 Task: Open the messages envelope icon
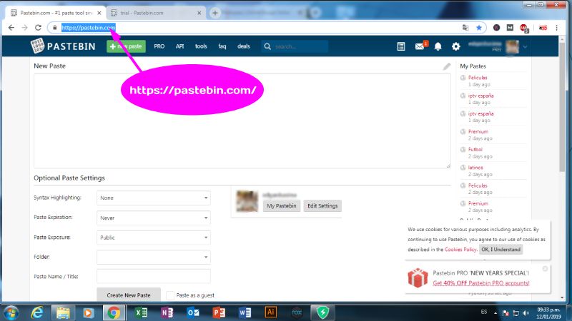(x=420, y=46)
